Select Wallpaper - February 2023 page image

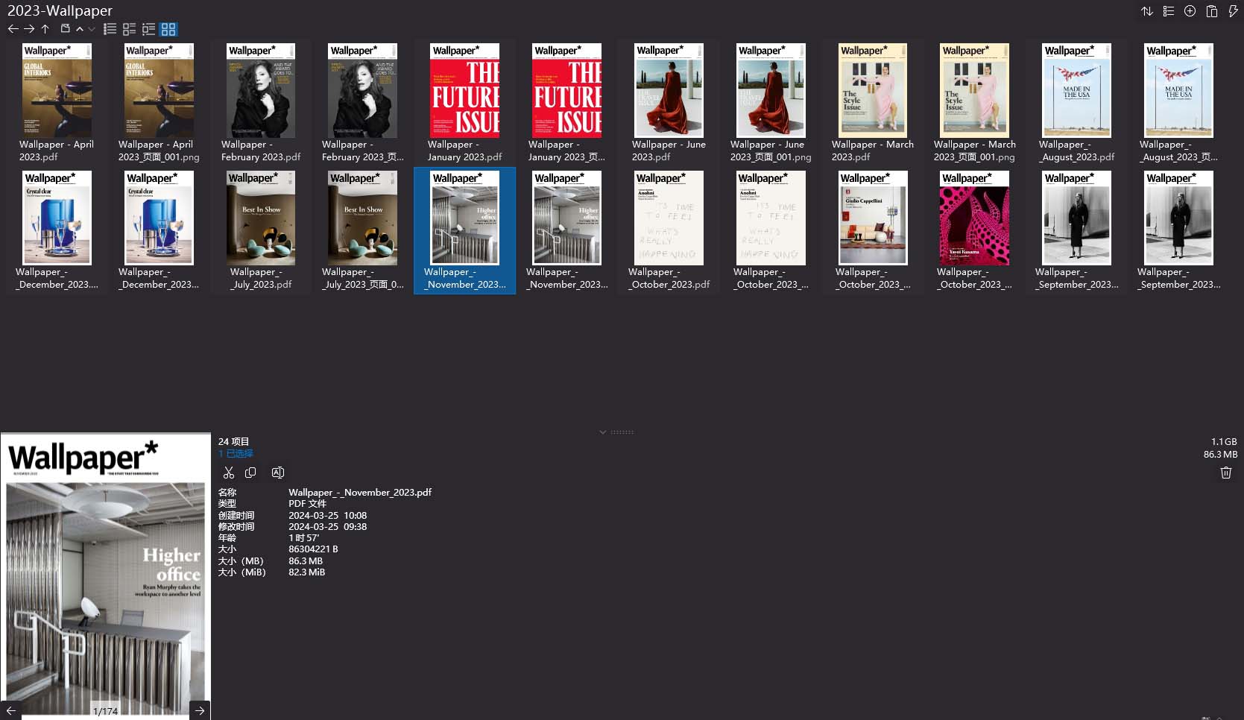pos(363,103)
